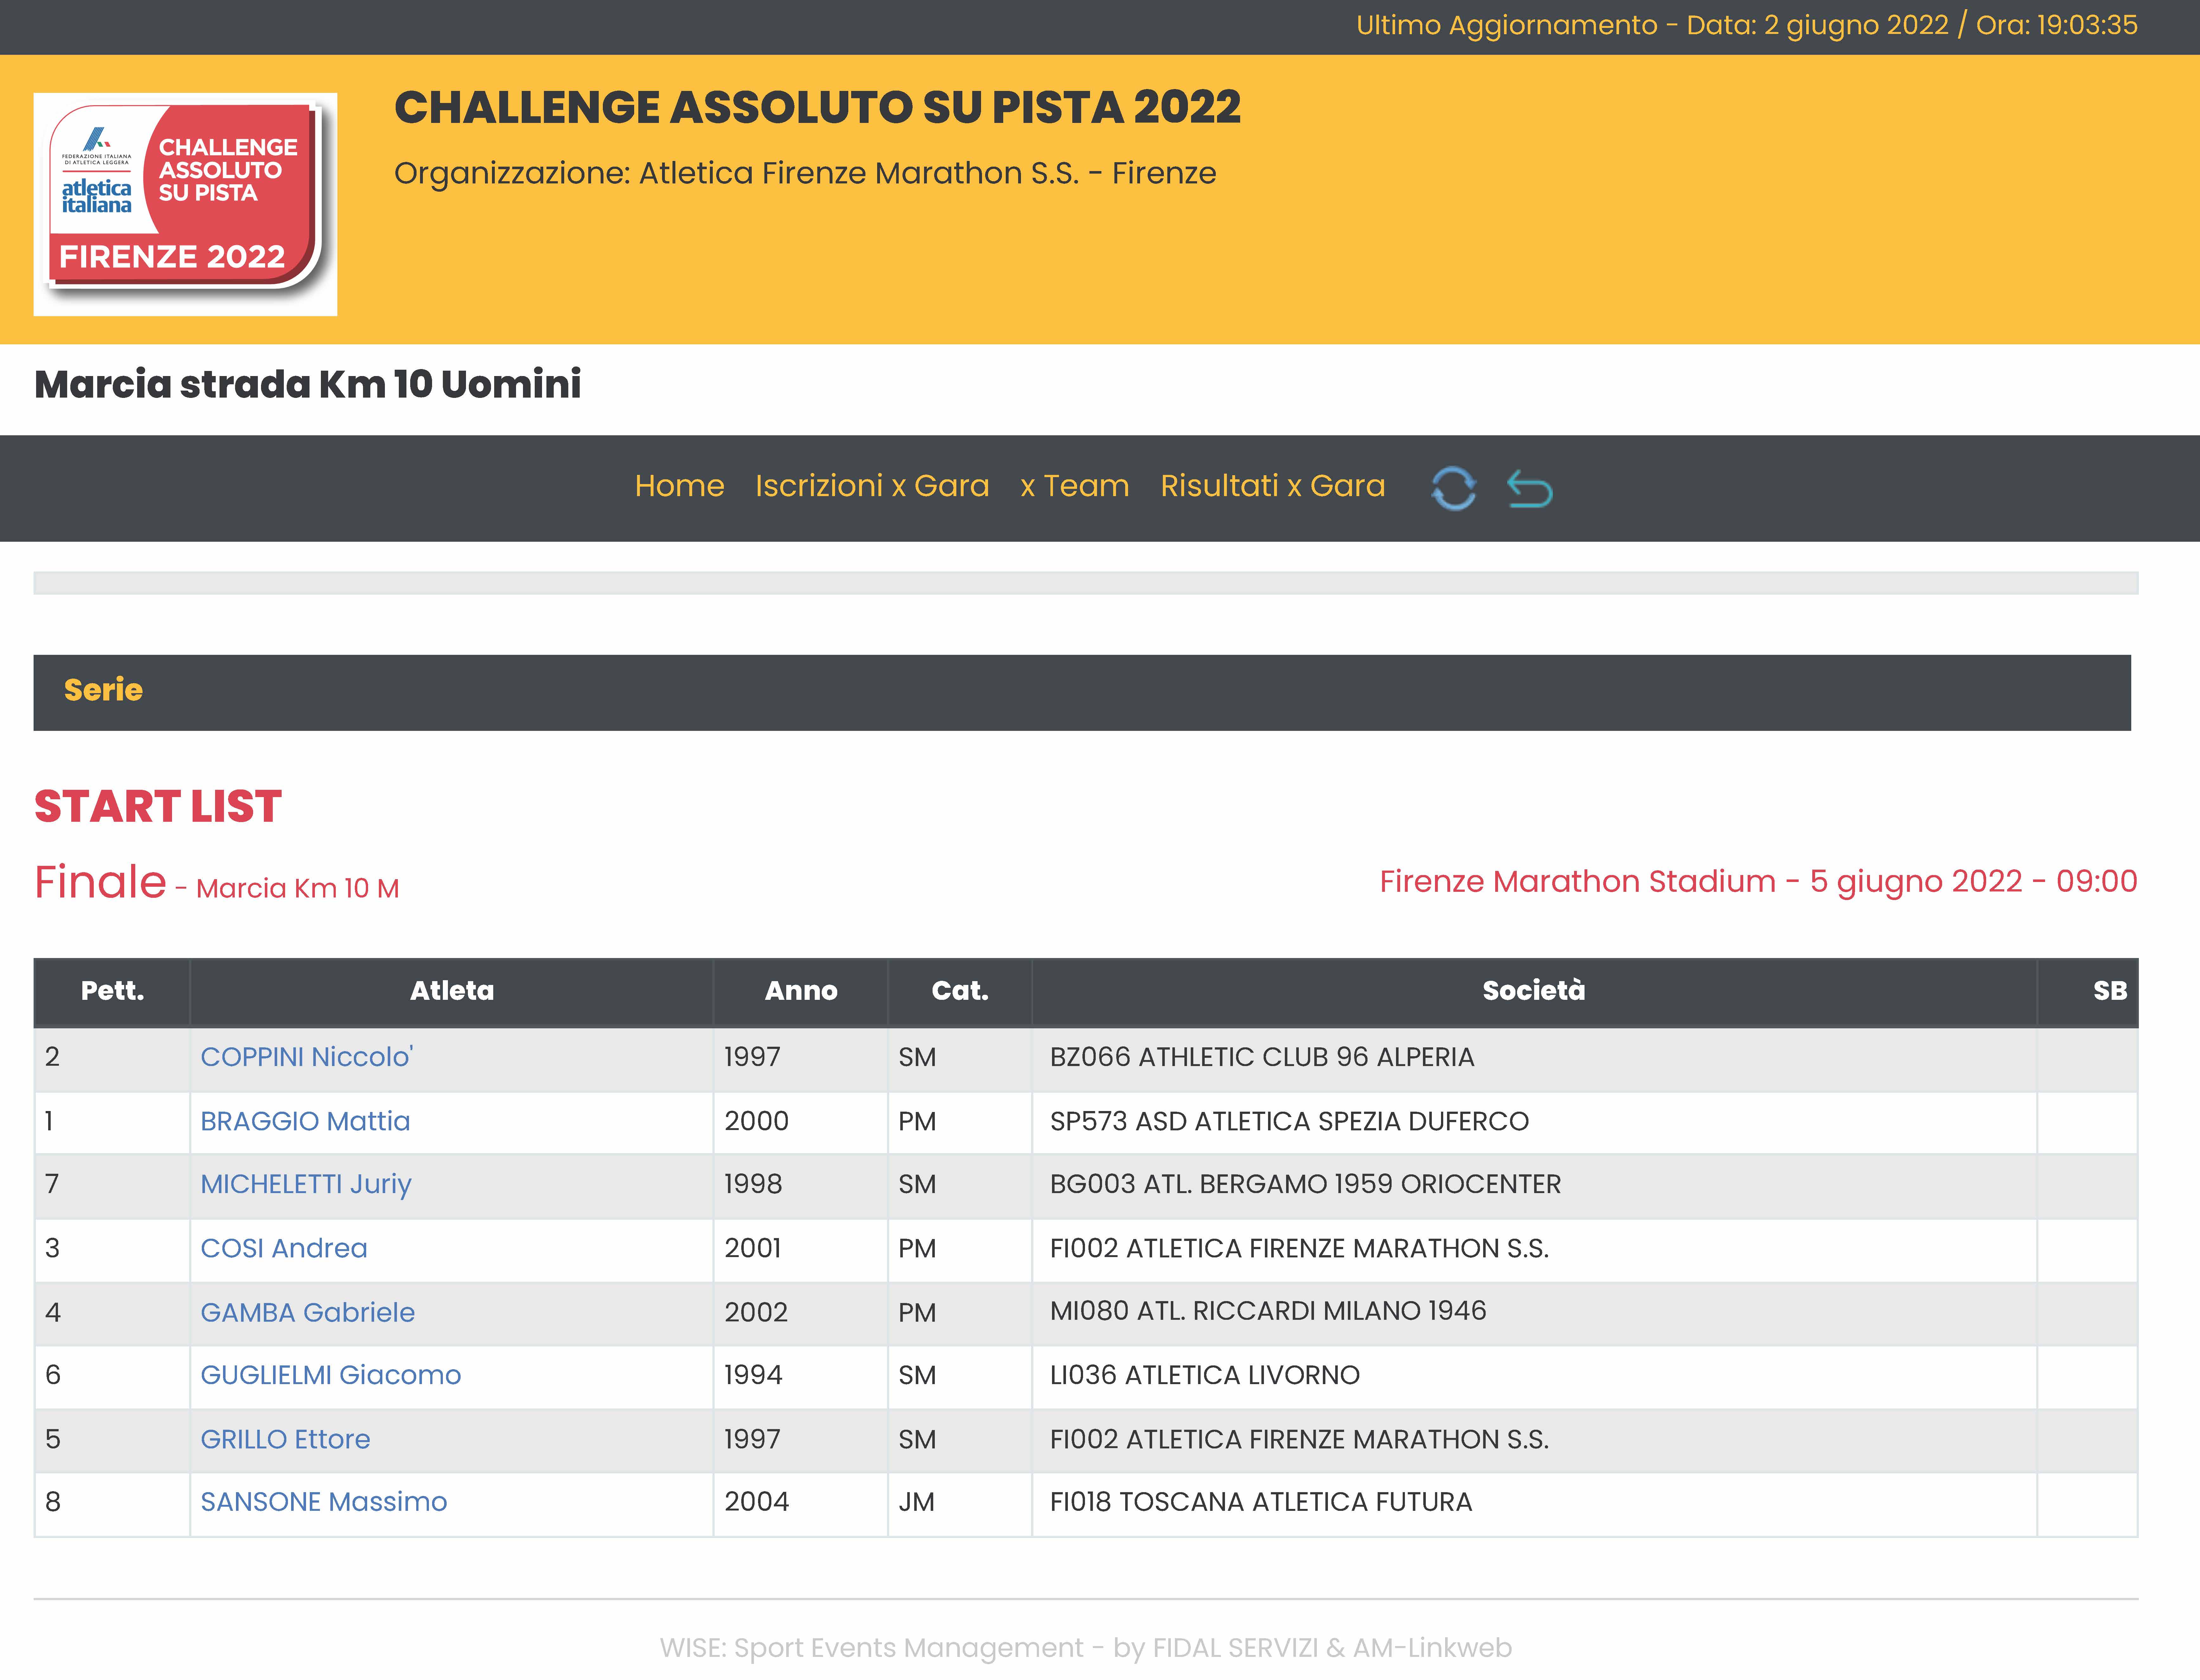Click WISE Sport Events Management footer text
2200x1680 pixels.
pos(1086,1648)
